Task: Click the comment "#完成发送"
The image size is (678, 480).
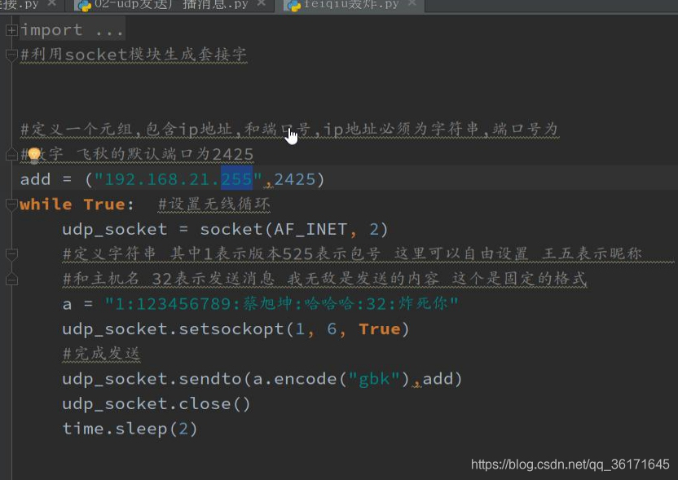Action: [x=102, y=354]
